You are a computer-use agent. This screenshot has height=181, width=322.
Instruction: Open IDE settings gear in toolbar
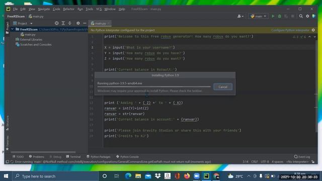pos(307,16)
